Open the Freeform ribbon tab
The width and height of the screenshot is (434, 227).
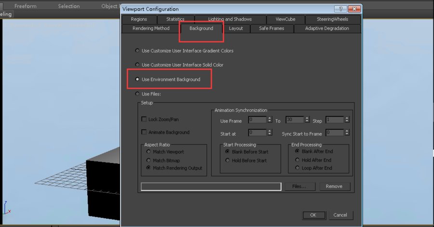point(26,6)
